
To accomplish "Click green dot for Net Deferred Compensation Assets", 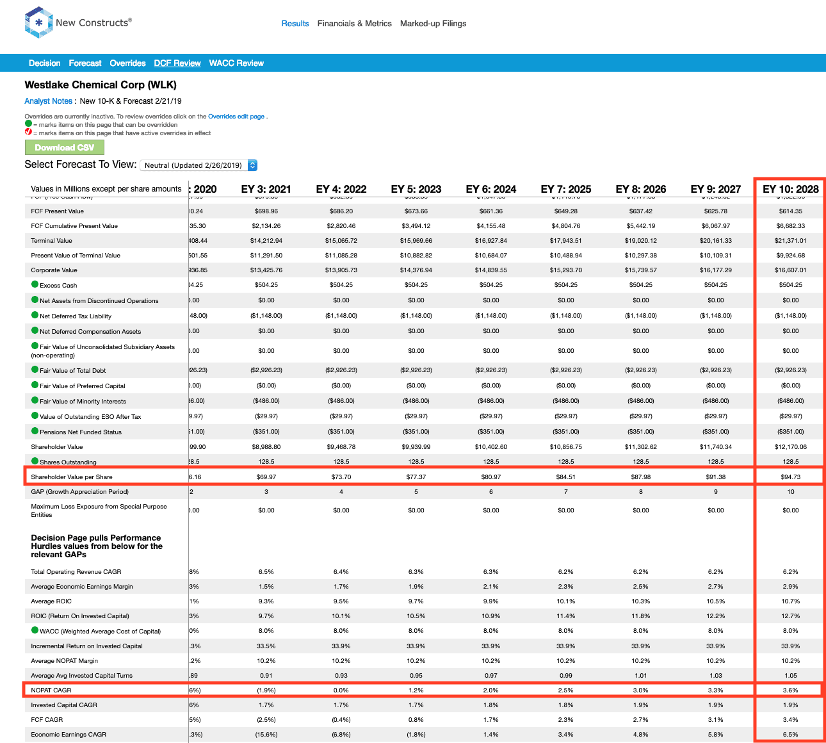I will click(35, 331).
